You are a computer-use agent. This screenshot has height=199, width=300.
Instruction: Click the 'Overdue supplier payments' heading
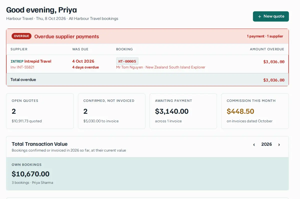point(67,37)
